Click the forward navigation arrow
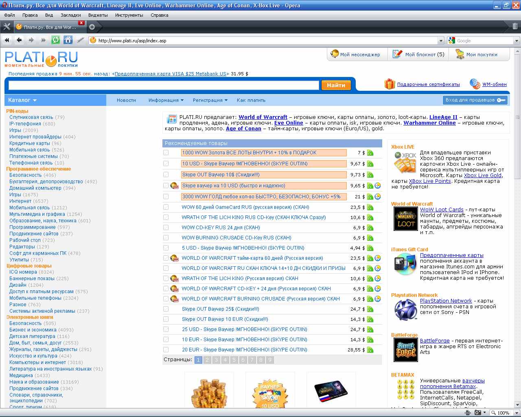The width and height of the screenshot is (521, 417). (x=31, y=40)
